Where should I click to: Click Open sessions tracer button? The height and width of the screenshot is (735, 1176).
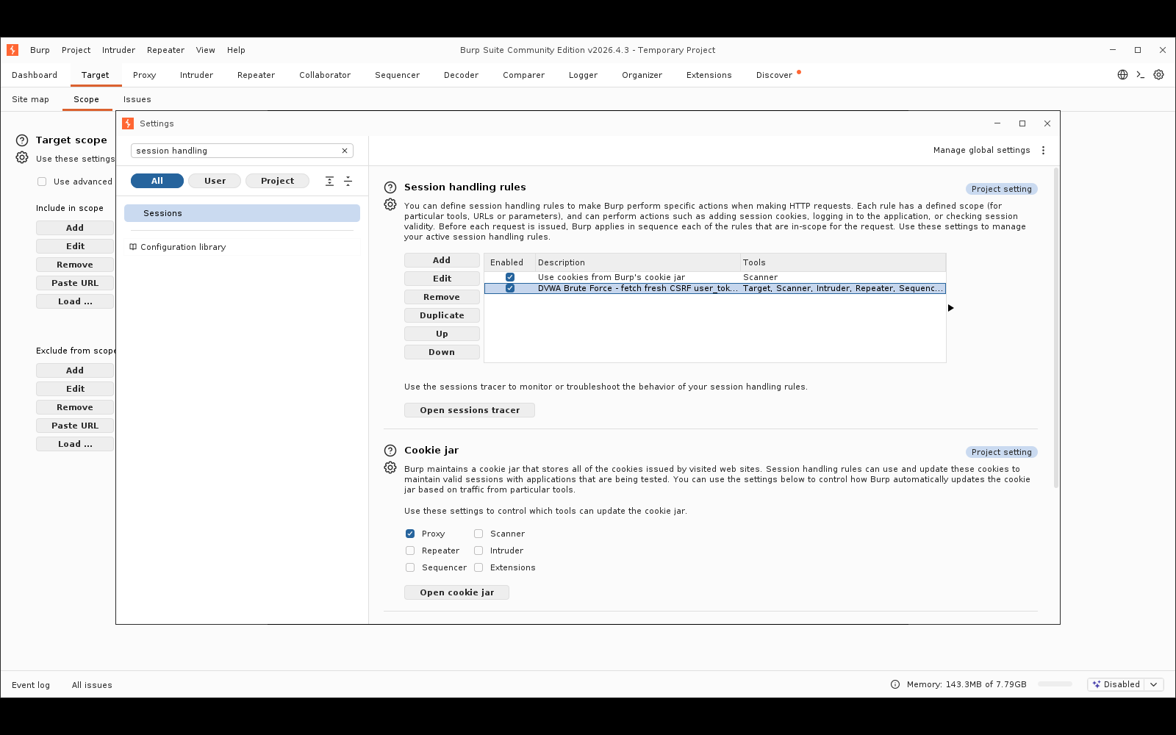tap(470, 410)
